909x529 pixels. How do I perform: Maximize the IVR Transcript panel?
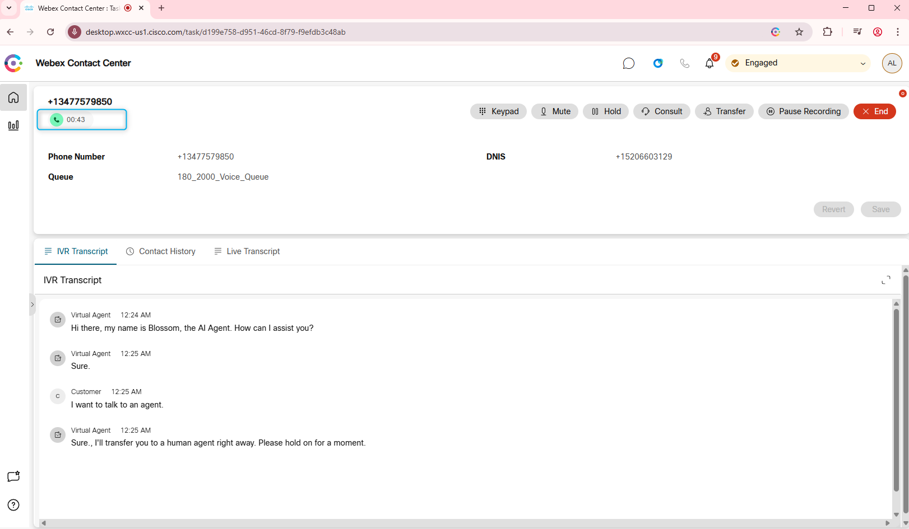tap(885, 280)
